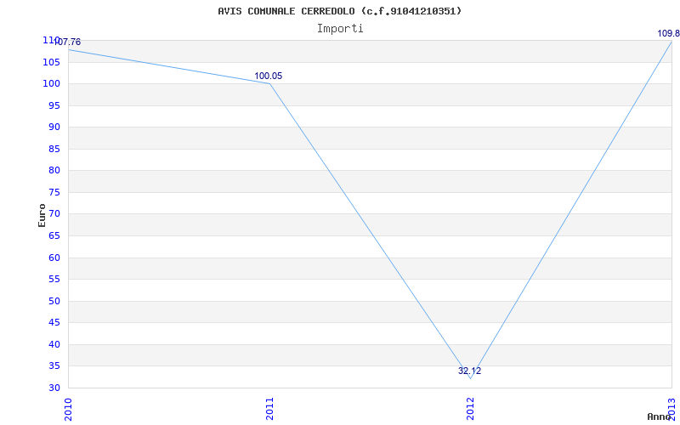The width and height of the screenshot is (680, 425).
Task: Click the y-axis value 45
Action: [x=54, y=323]
